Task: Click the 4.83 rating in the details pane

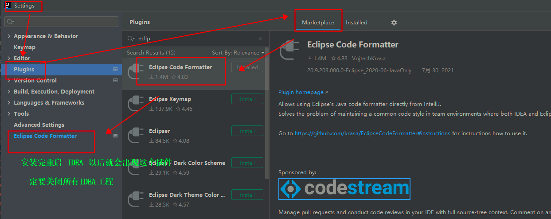Action: [339, 58]
